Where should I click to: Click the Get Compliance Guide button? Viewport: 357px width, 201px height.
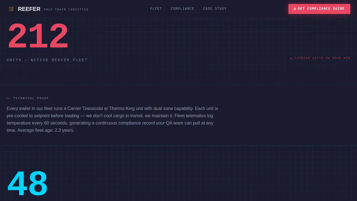pyautogui.click(x=319, y=9)
